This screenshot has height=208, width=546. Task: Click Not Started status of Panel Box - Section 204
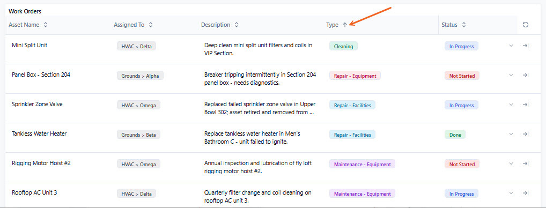[462, 76]
